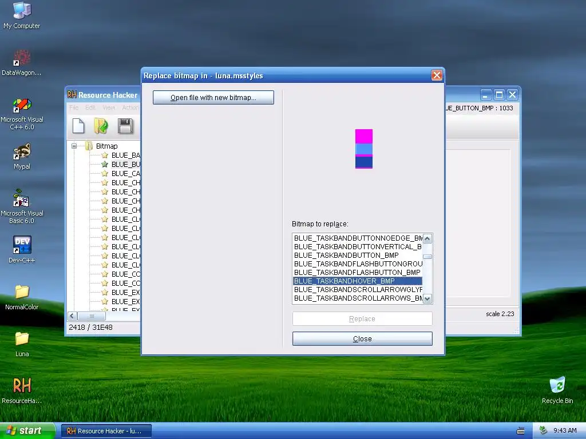The width and height of the screenshot is (586, 439).
Task: Select the Bitmap folder in the tree
Action: 106,146
